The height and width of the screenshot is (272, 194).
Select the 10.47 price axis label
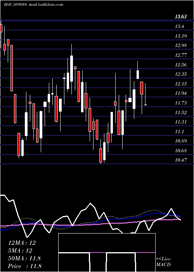click(181, 160)
